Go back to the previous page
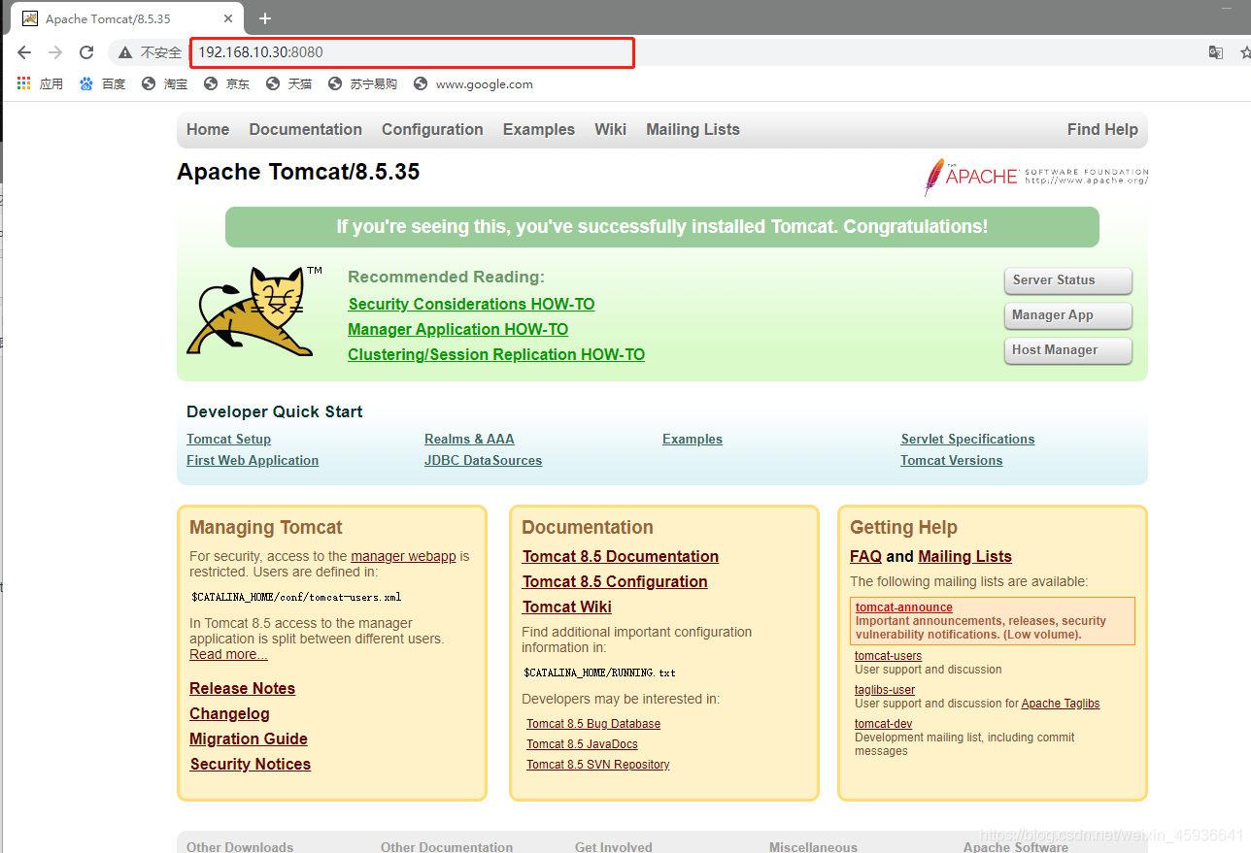1251x853 pixels. point(24,52)
